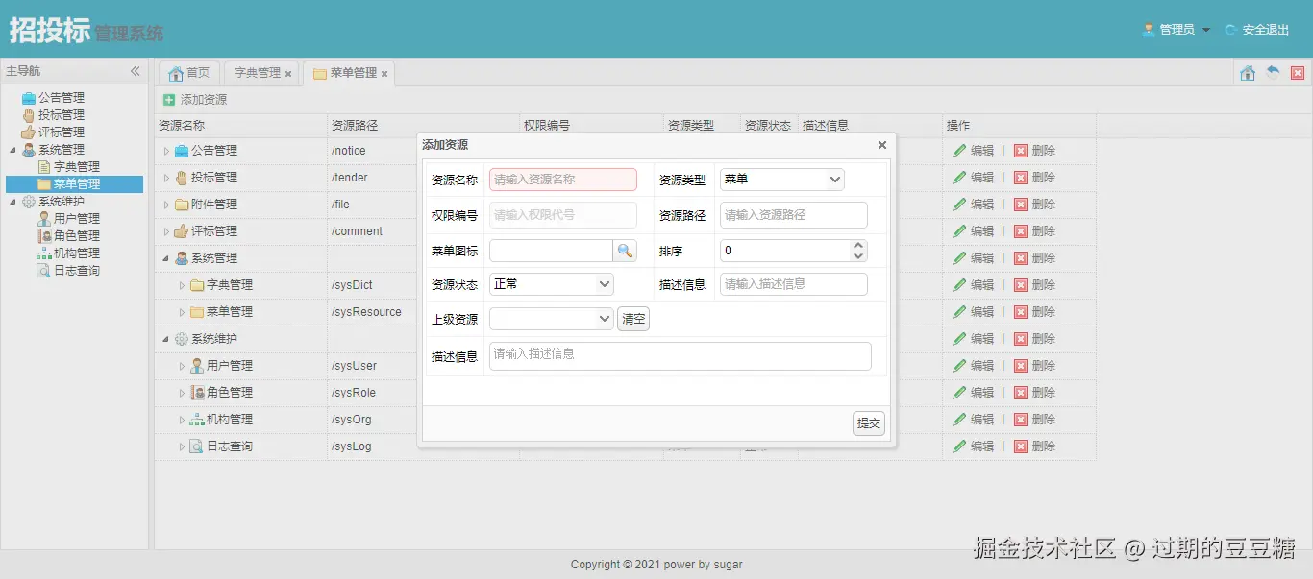The image size is (1313, 579).
Task: Open 用户管理 in the left navigation
Action: (77, 219)
